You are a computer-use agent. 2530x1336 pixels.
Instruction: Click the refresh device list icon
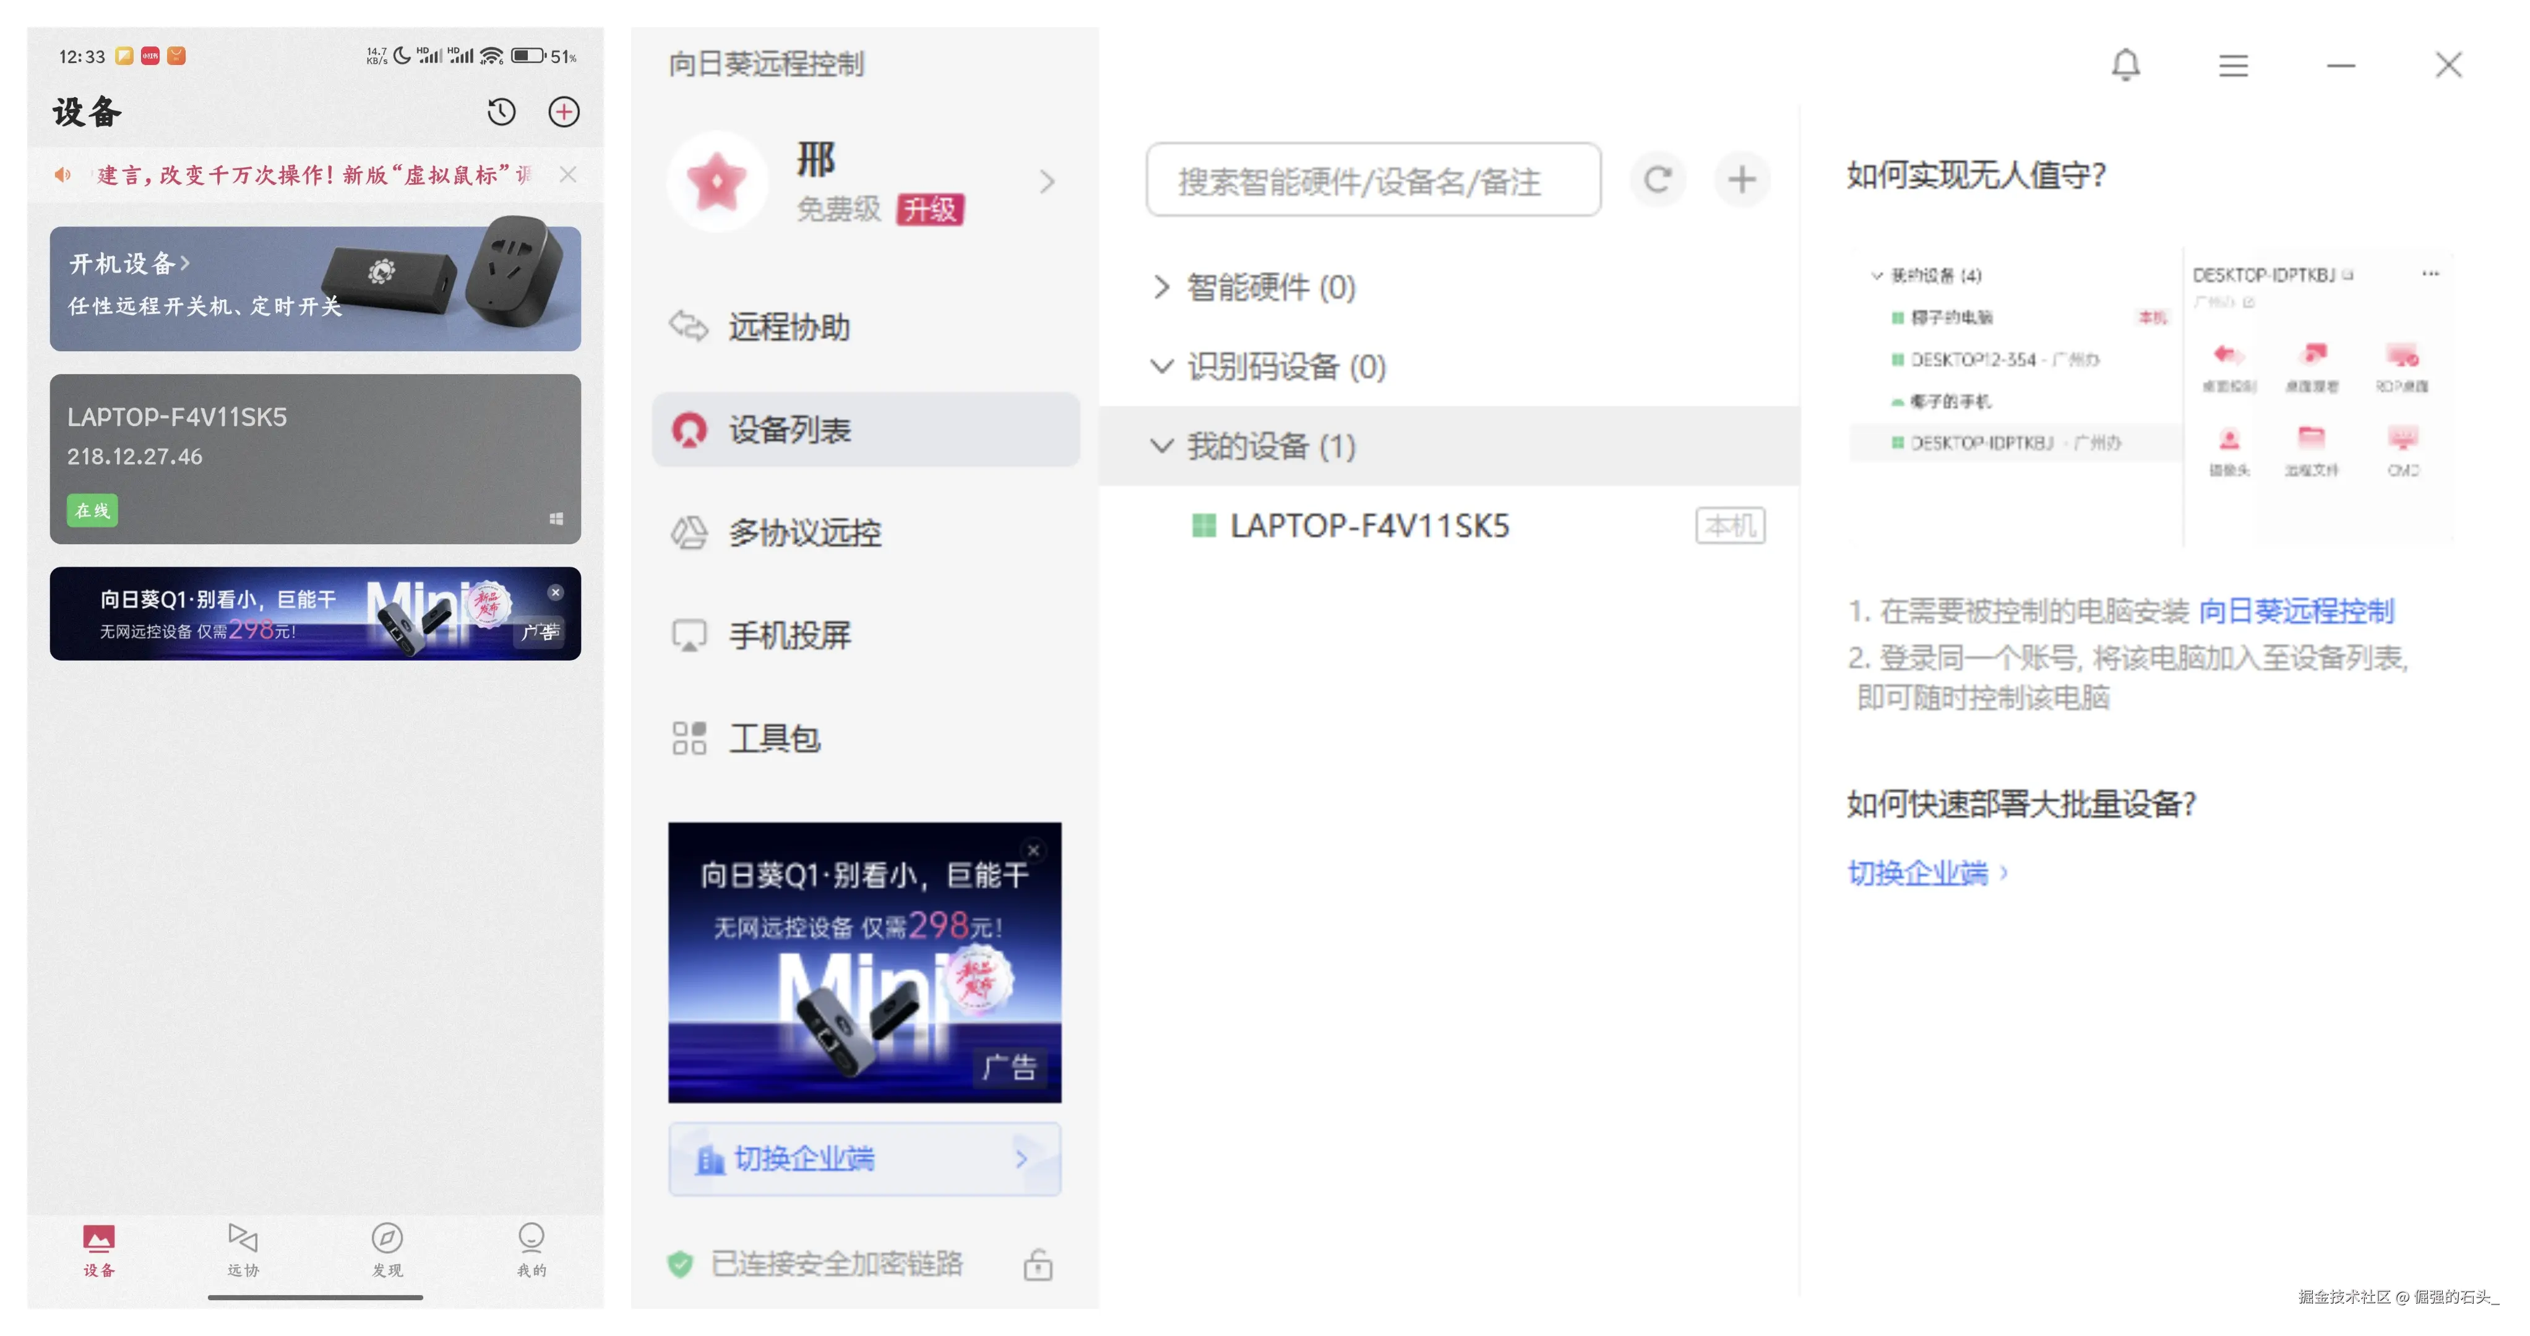(x=1658, y=179)
